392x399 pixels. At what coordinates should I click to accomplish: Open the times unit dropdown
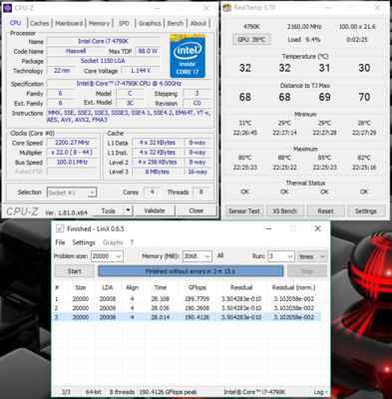(312, 256)
